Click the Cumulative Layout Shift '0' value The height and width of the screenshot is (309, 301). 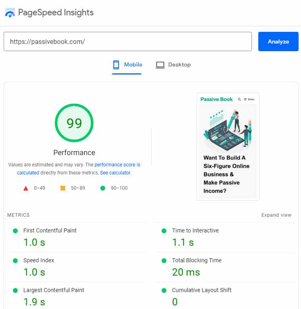[175, 302]
